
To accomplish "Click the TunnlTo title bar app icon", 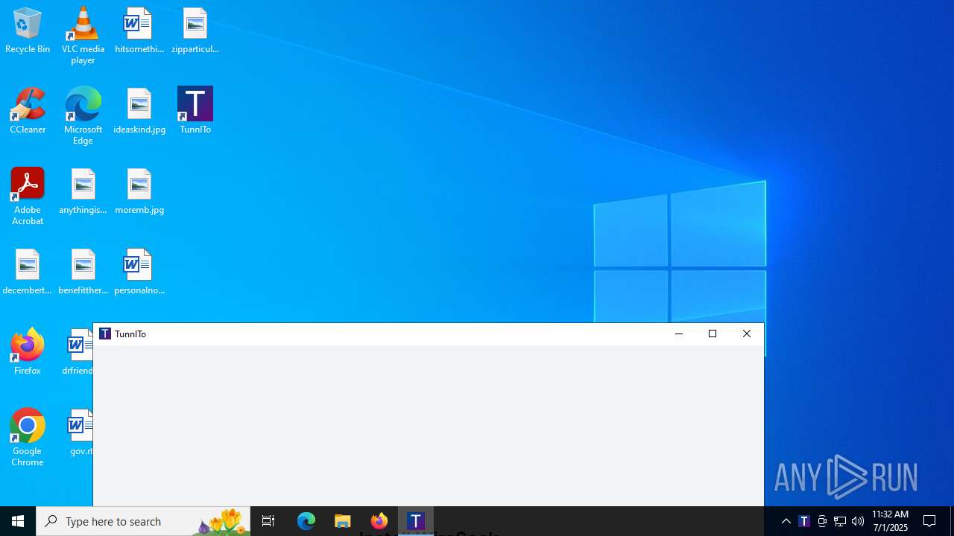I will point(105,334).
